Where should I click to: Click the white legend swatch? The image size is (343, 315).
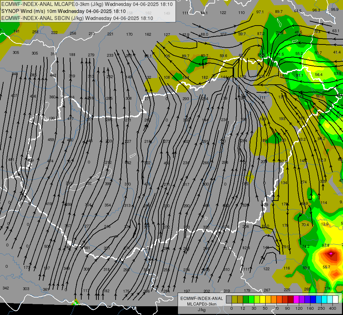tap(335, 299)
